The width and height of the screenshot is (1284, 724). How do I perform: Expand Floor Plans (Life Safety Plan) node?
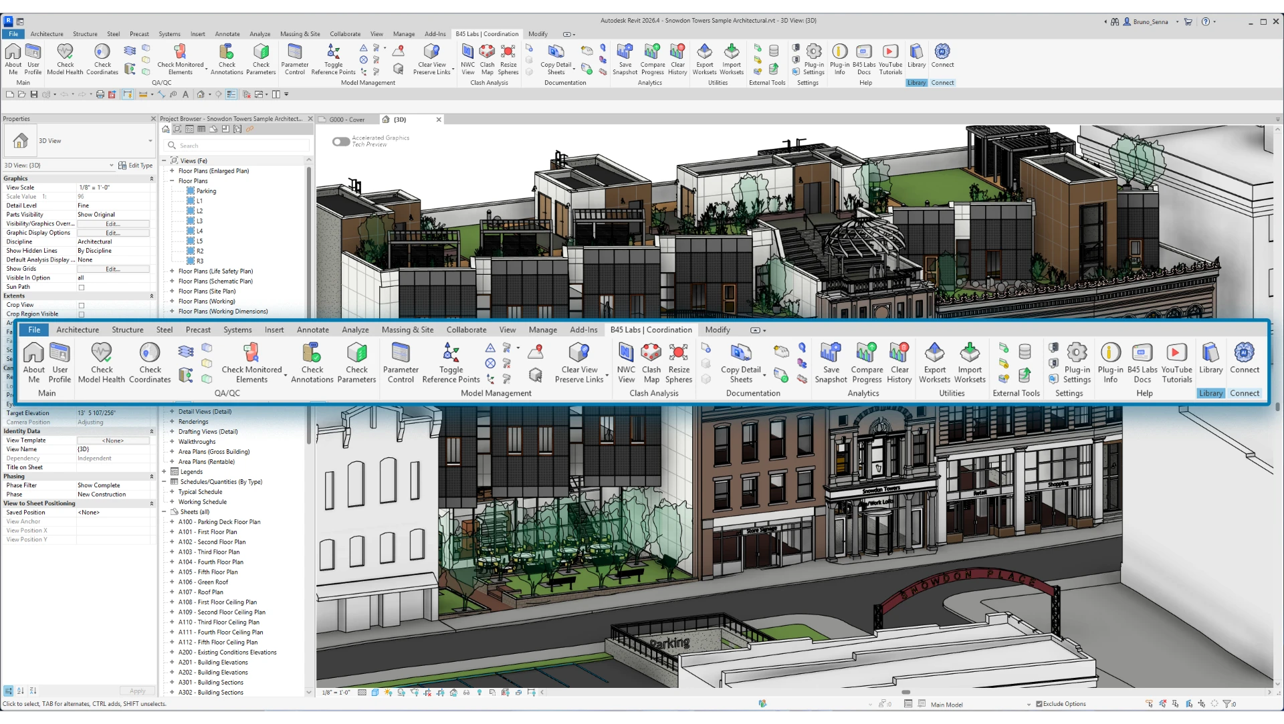pos(172,271)
